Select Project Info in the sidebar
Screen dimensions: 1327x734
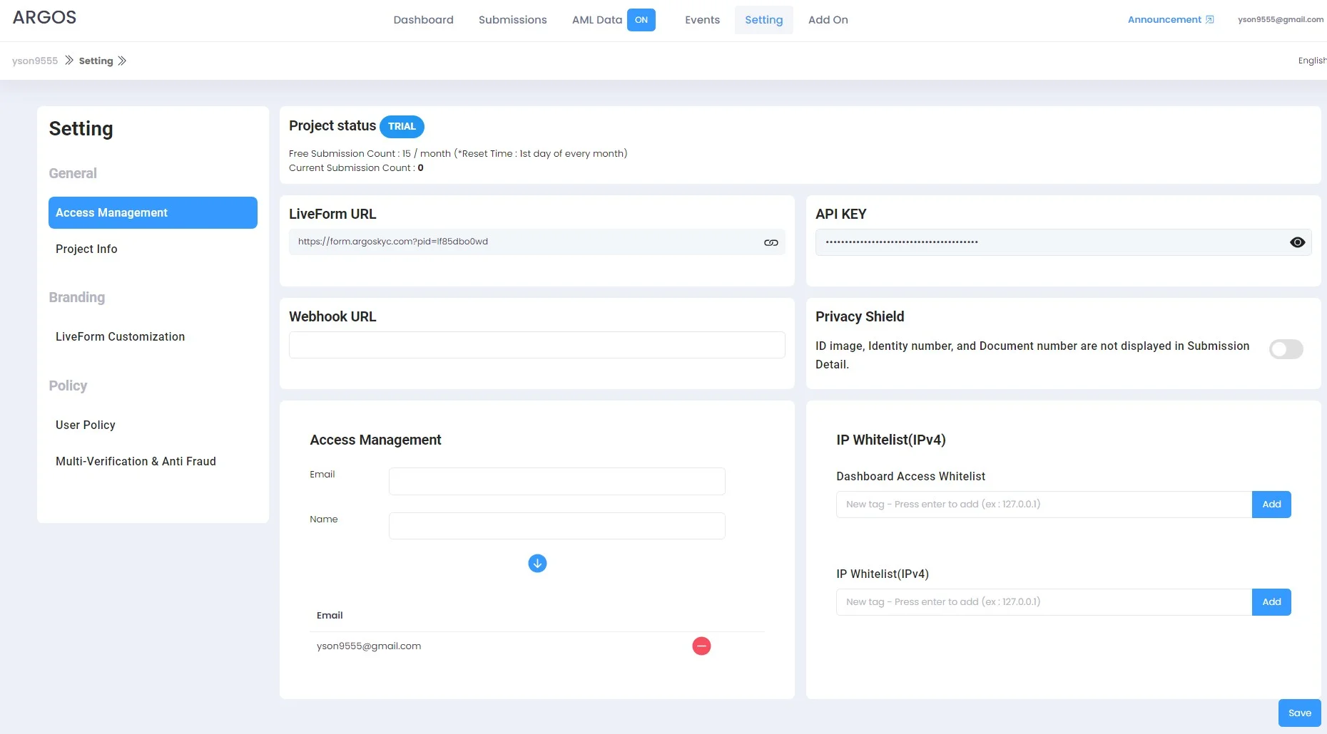(86, 249)
